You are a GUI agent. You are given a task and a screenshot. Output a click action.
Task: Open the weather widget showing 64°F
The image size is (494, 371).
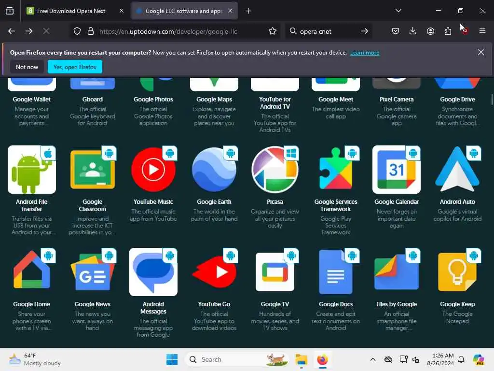tap(35, 359)
